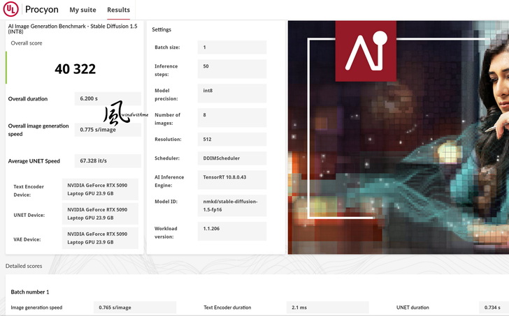Viewport: 509px width, 316px height.
Task: Click the VAE Device GPU field
Action: 99,238
